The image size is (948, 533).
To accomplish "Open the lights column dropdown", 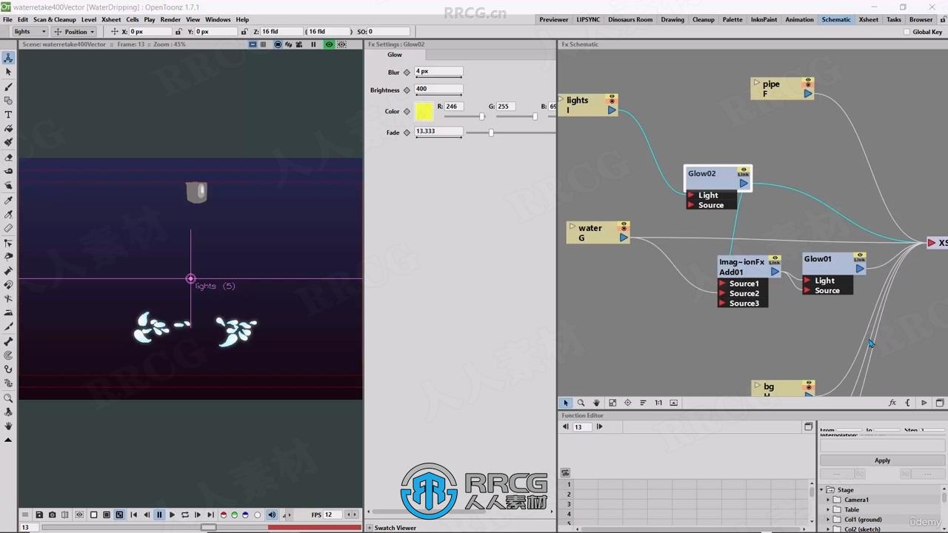I will click(30, 32).
